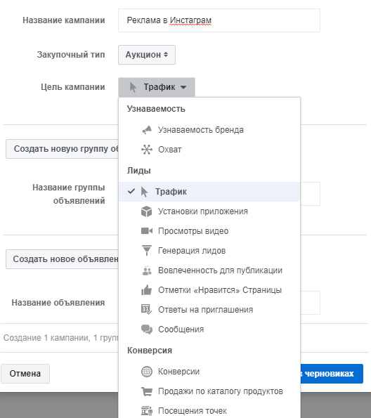Click the blue save в черновиках button

332,374
